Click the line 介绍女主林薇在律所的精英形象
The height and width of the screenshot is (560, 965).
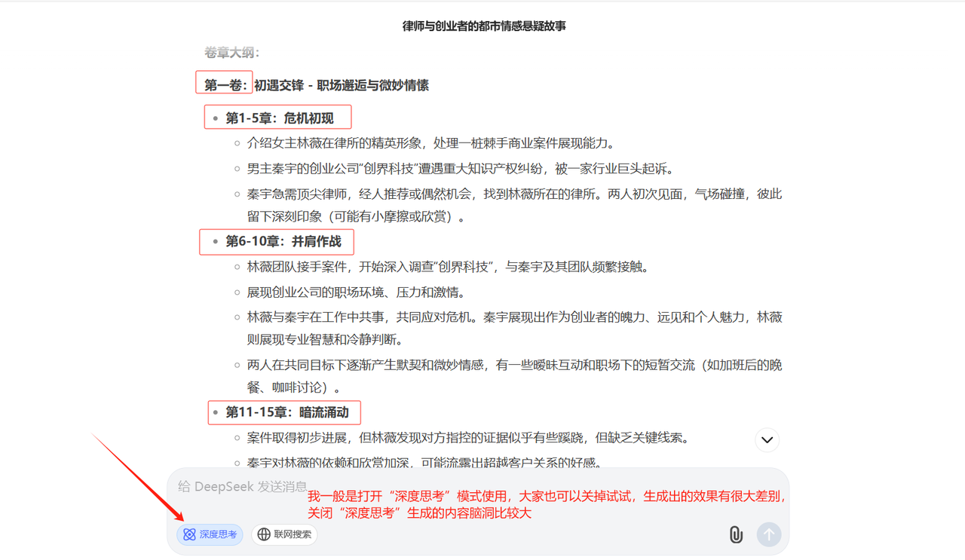tap(431, 143)
